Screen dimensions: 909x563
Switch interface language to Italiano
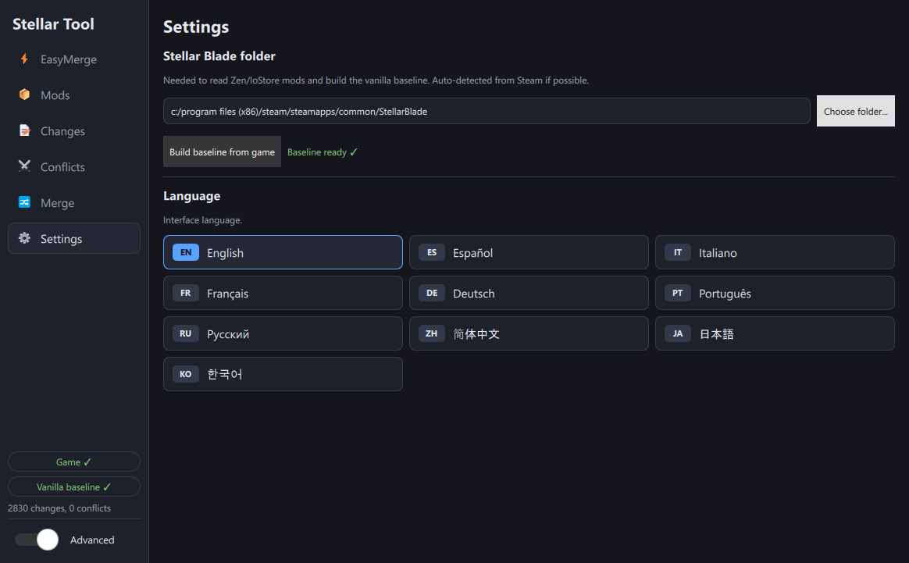(775, 252)
